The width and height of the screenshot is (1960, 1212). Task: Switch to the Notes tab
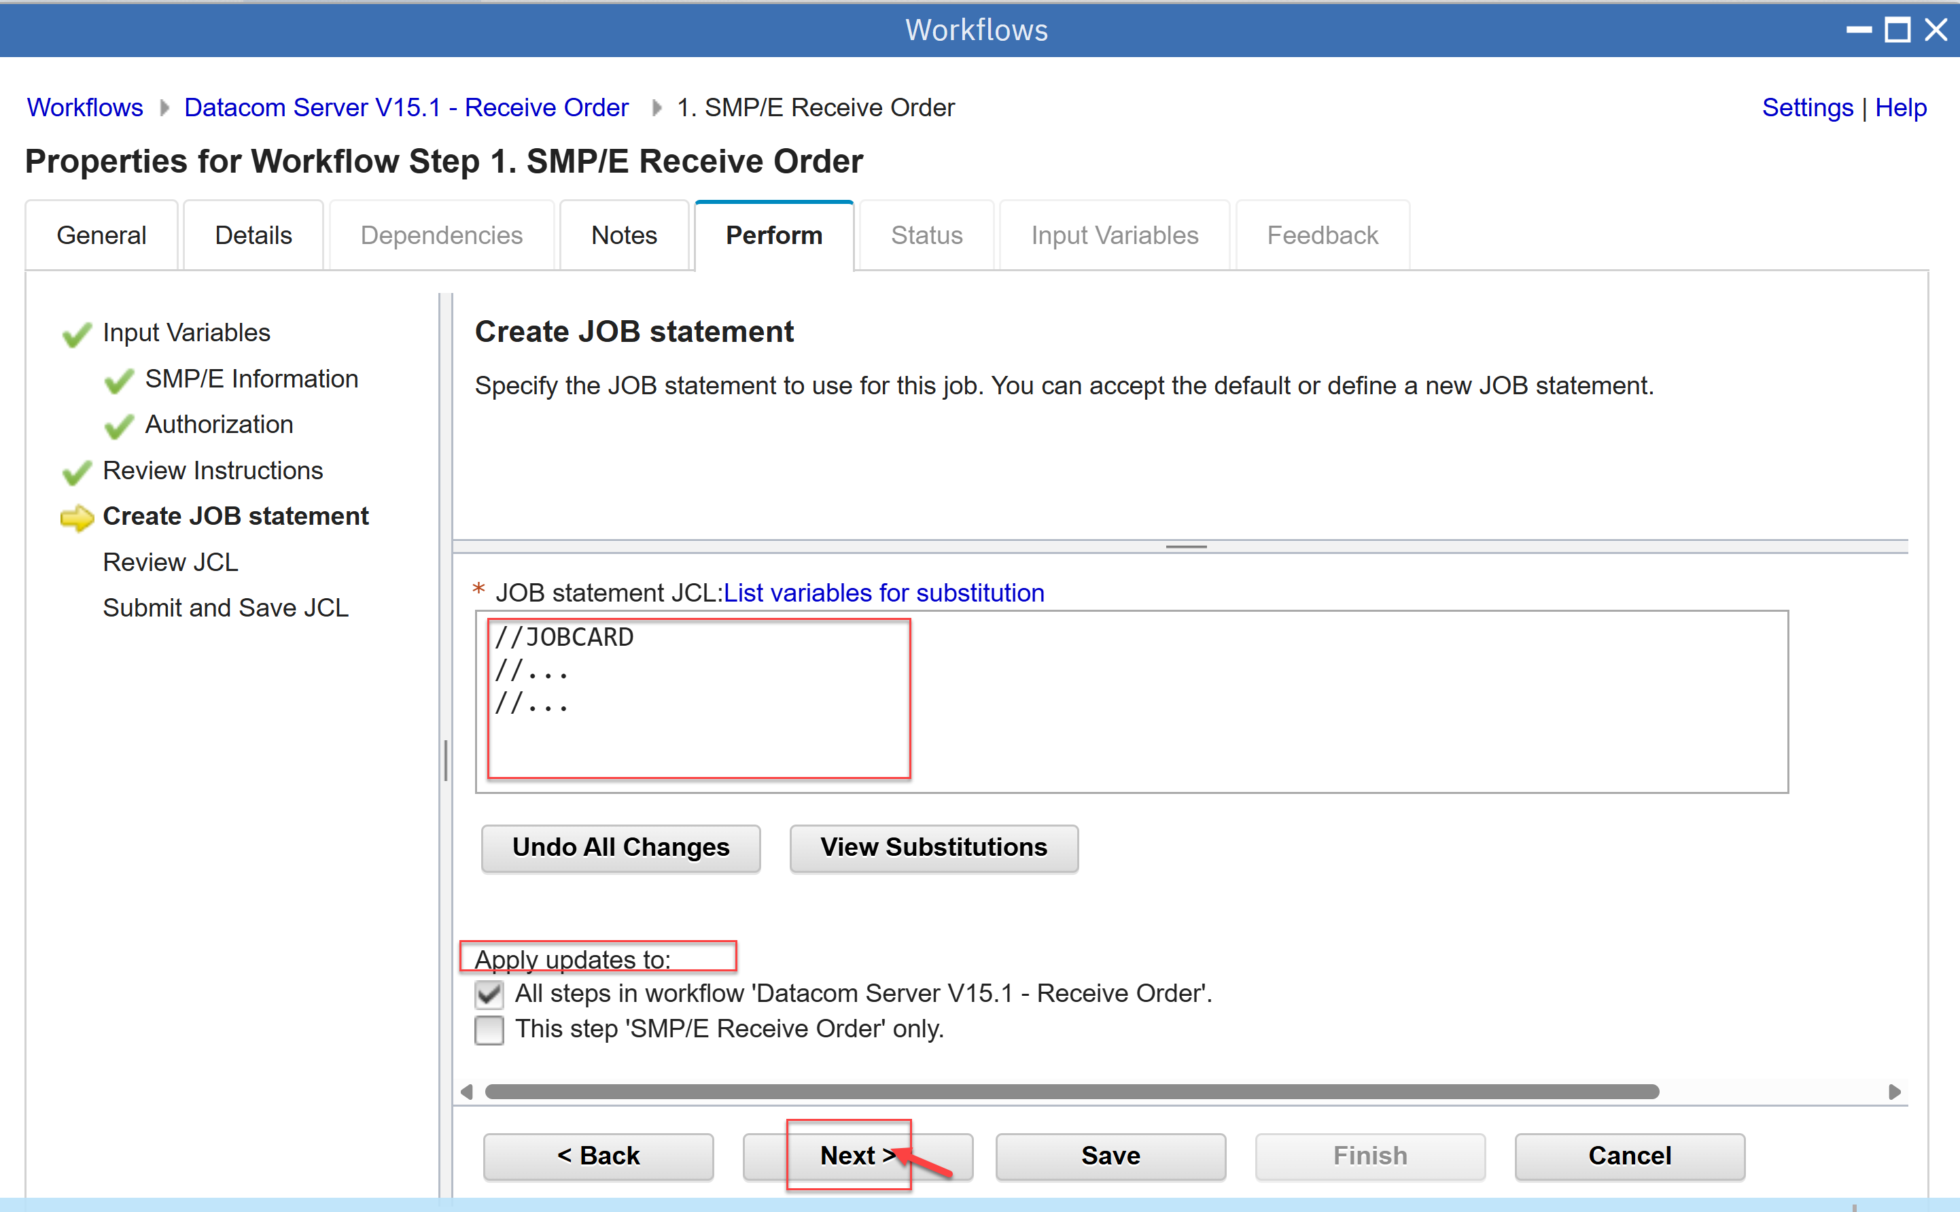tap(623, 236)
